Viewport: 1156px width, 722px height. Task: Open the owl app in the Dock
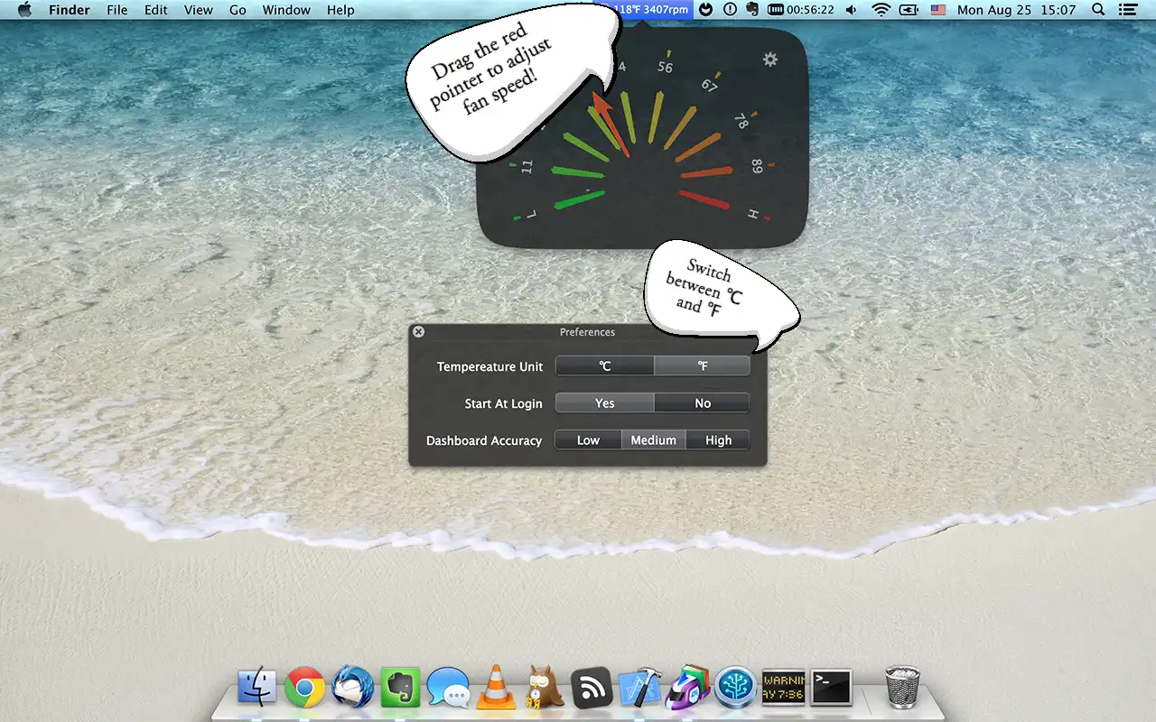[545, 687]
